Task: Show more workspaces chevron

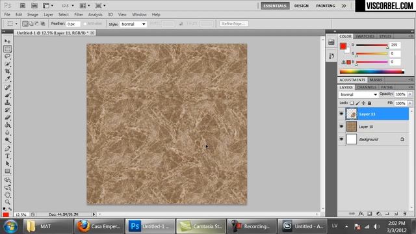Action: [x=344, y=6]
